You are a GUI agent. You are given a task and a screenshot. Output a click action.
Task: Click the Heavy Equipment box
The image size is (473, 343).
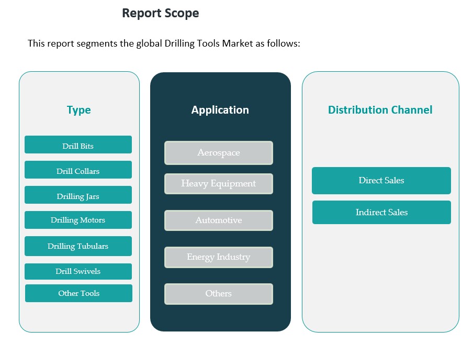click(218, 184)
